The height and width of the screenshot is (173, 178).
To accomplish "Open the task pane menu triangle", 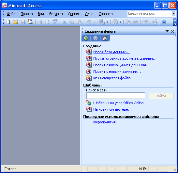I will (167, 31).
